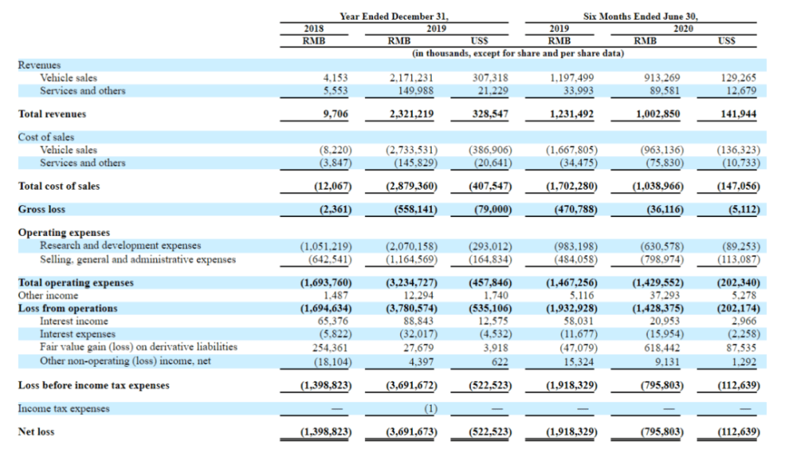Click the 2018 column heading
785x453 pixels.
(314, 29)
